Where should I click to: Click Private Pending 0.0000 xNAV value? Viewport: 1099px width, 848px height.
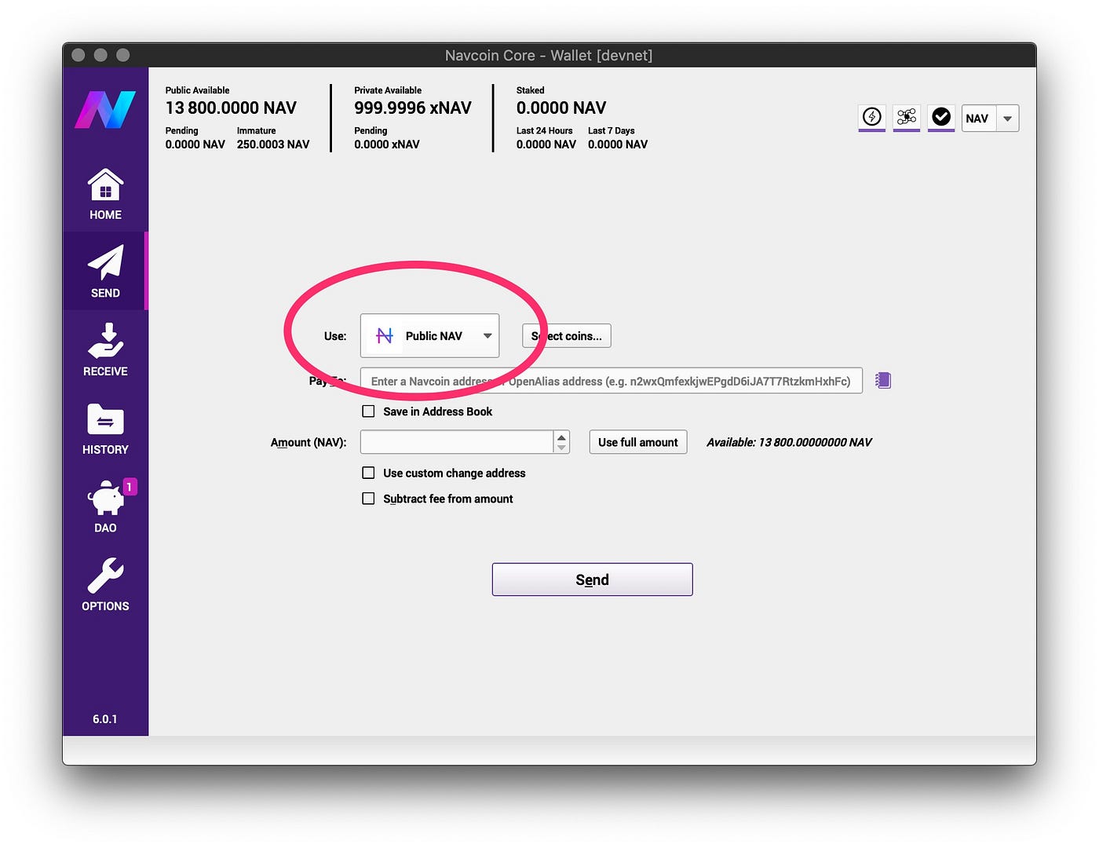tap(387, 144)
